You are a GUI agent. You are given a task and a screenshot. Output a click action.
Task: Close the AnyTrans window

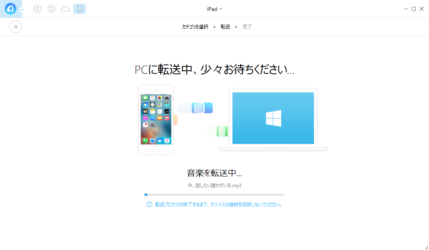[422, 9]
